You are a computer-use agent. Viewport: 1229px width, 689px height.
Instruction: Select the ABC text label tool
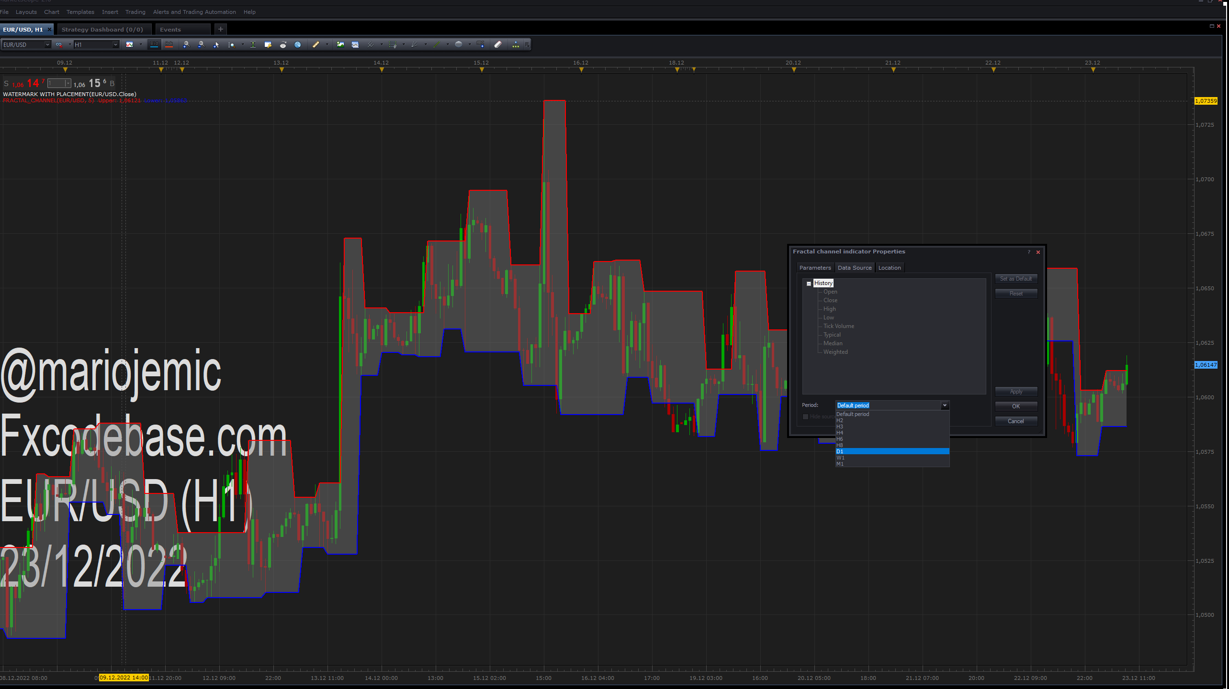tap(481, 44)
